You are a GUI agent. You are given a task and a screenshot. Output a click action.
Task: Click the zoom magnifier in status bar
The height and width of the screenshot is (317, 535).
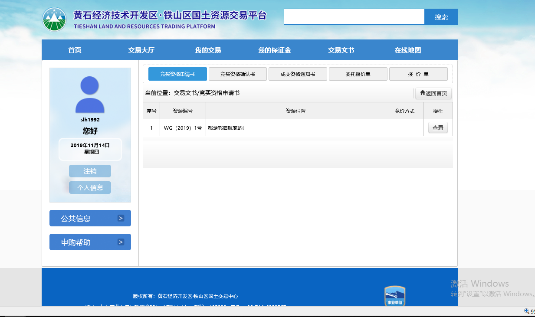point(526,311)
